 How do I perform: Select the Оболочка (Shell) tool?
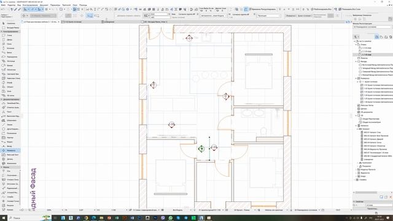pyautogui.click(x=10, y=69)
